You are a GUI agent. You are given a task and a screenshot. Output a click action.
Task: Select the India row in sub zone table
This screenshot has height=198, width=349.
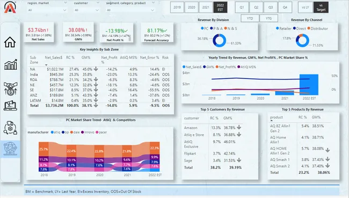click(x=100, y=74)
